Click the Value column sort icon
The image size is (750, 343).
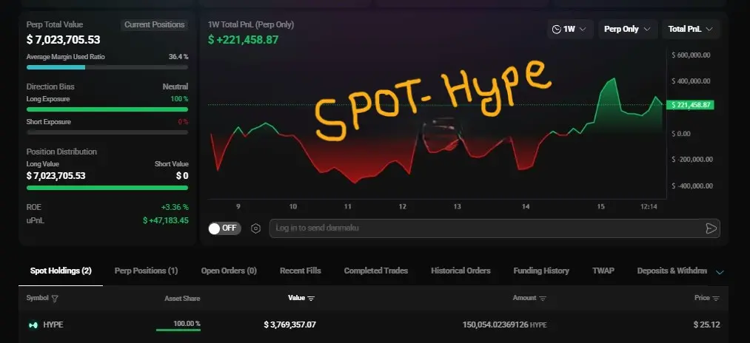pyautogui.click(x=311, y=299)
